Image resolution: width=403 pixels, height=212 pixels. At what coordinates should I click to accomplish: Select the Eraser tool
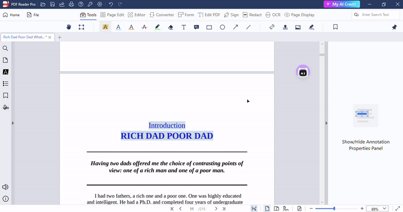170,27
